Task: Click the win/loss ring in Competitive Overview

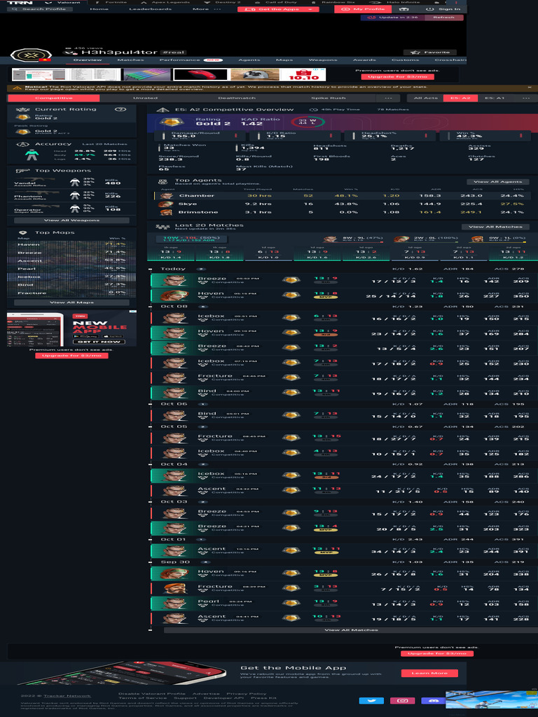Action: click(308, 122)
